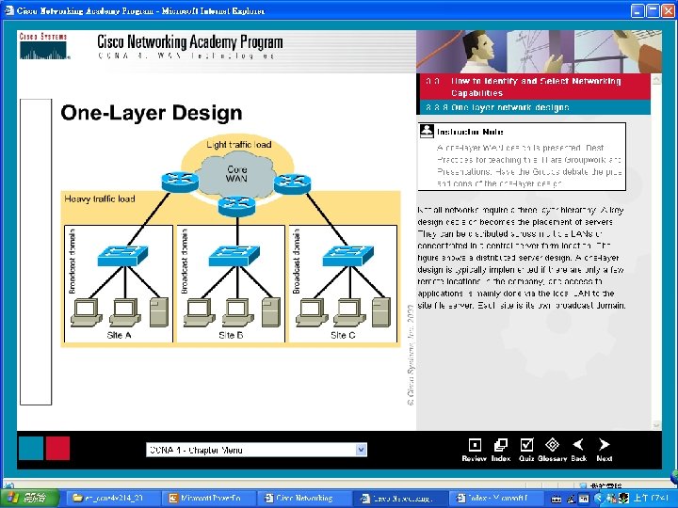The image size is (678, 508).
Task: Click the 'Light traffic load' label
Action: click(238, 145)
